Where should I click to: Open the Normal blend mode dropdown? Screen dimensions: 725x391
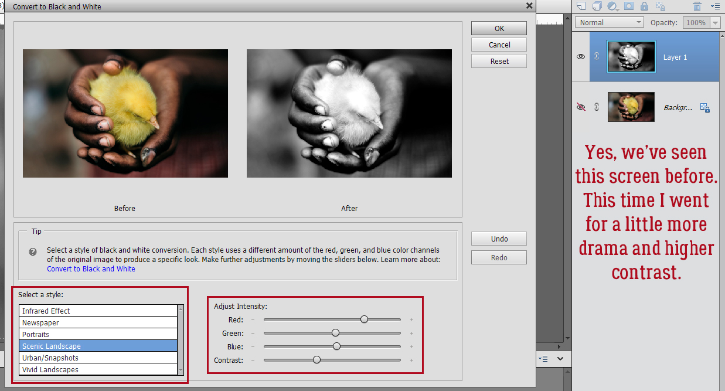click(x=610, y=22)
